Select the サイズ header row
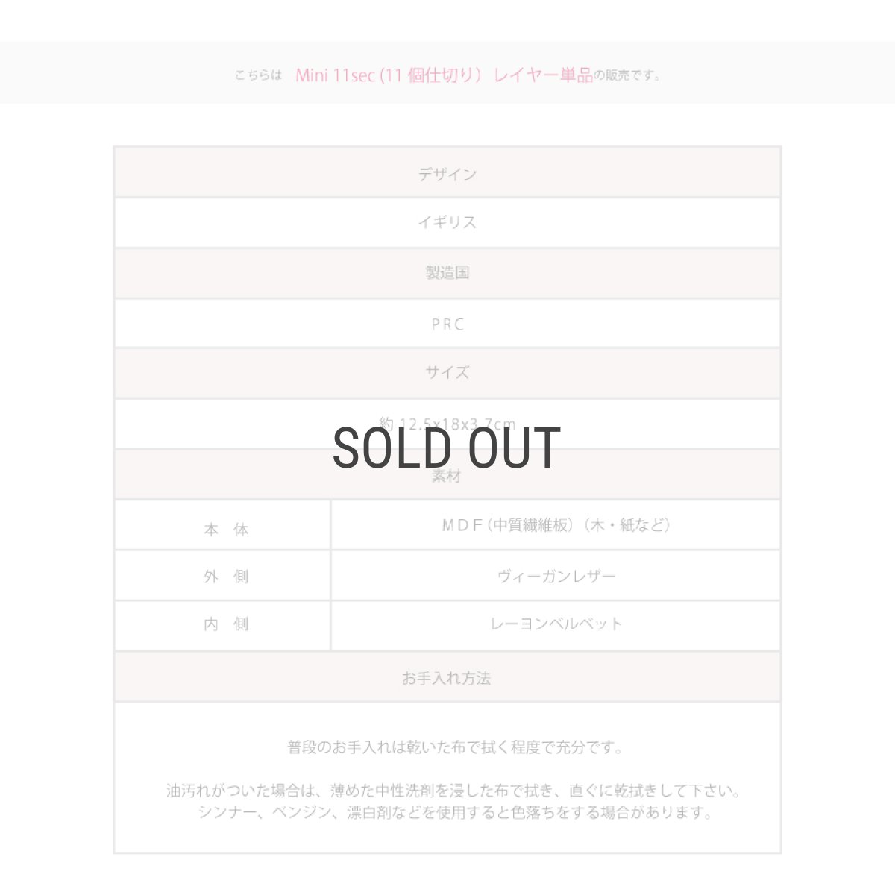Viewport: 895px width, 895px height. 447,372
